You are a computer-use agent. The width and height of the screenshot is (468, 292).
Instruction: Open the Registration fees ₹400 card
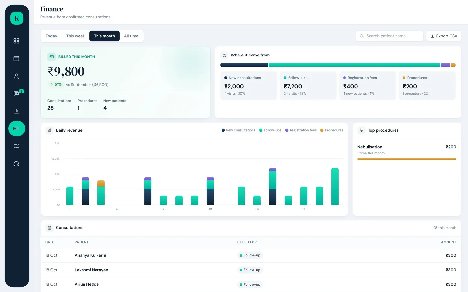(x=368, y=86)
